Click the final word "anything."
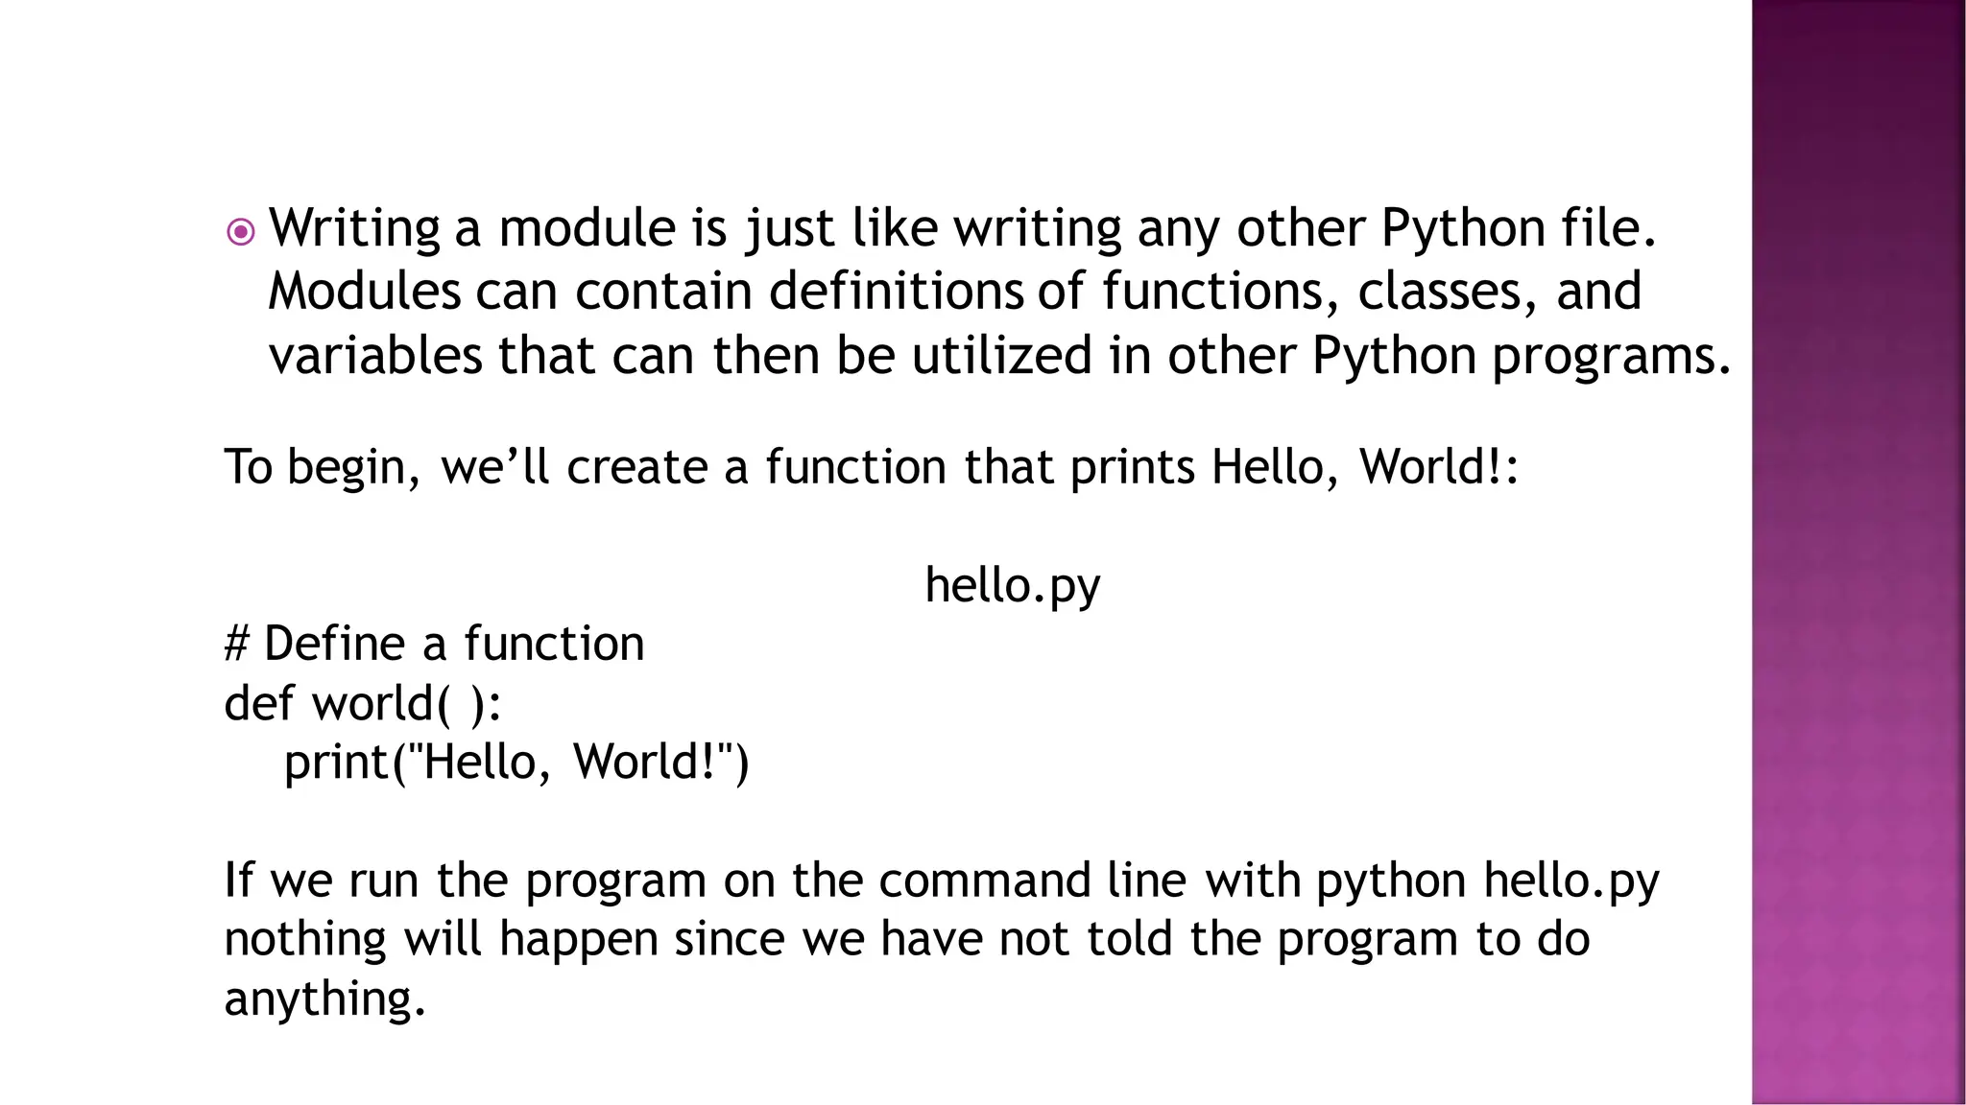This screenshot has height=1105, width=1966. 324,999
